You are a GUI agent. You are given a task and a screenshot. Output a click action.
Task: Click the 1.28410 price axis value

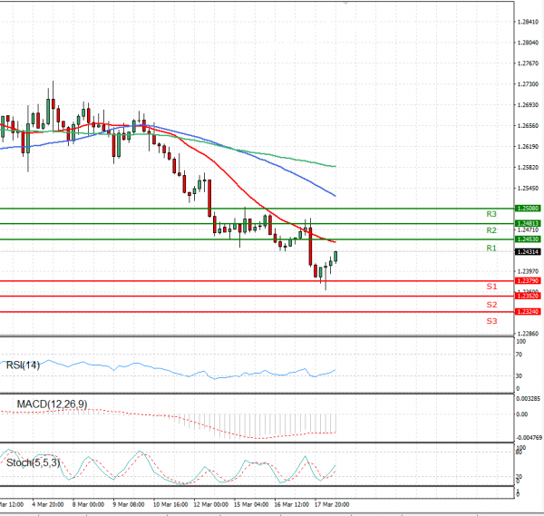tap(528, 22)
